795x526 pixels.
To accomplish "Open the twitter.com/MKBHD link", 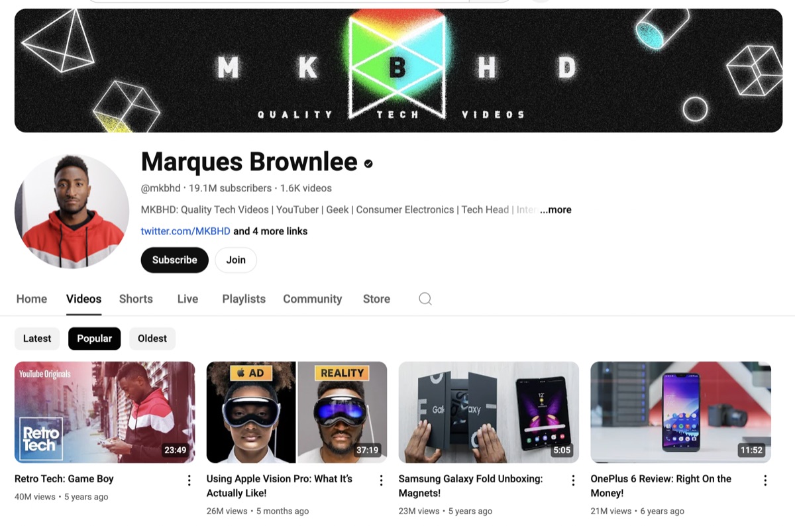I will click(x=185, y=231).
